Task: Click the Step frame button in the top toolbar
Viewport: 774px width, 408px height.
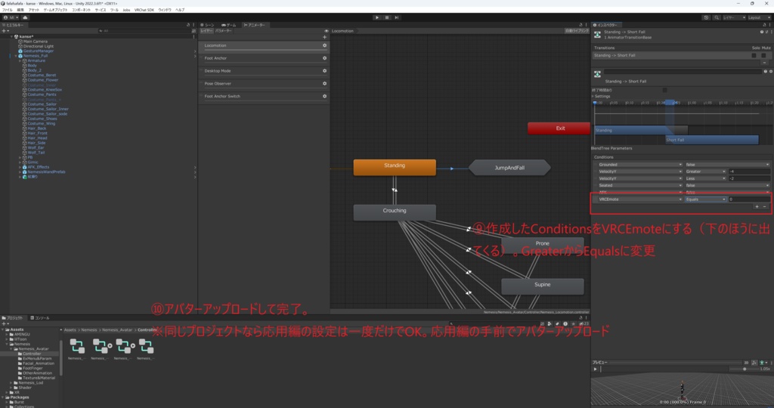Action: (x=396, y=17)
